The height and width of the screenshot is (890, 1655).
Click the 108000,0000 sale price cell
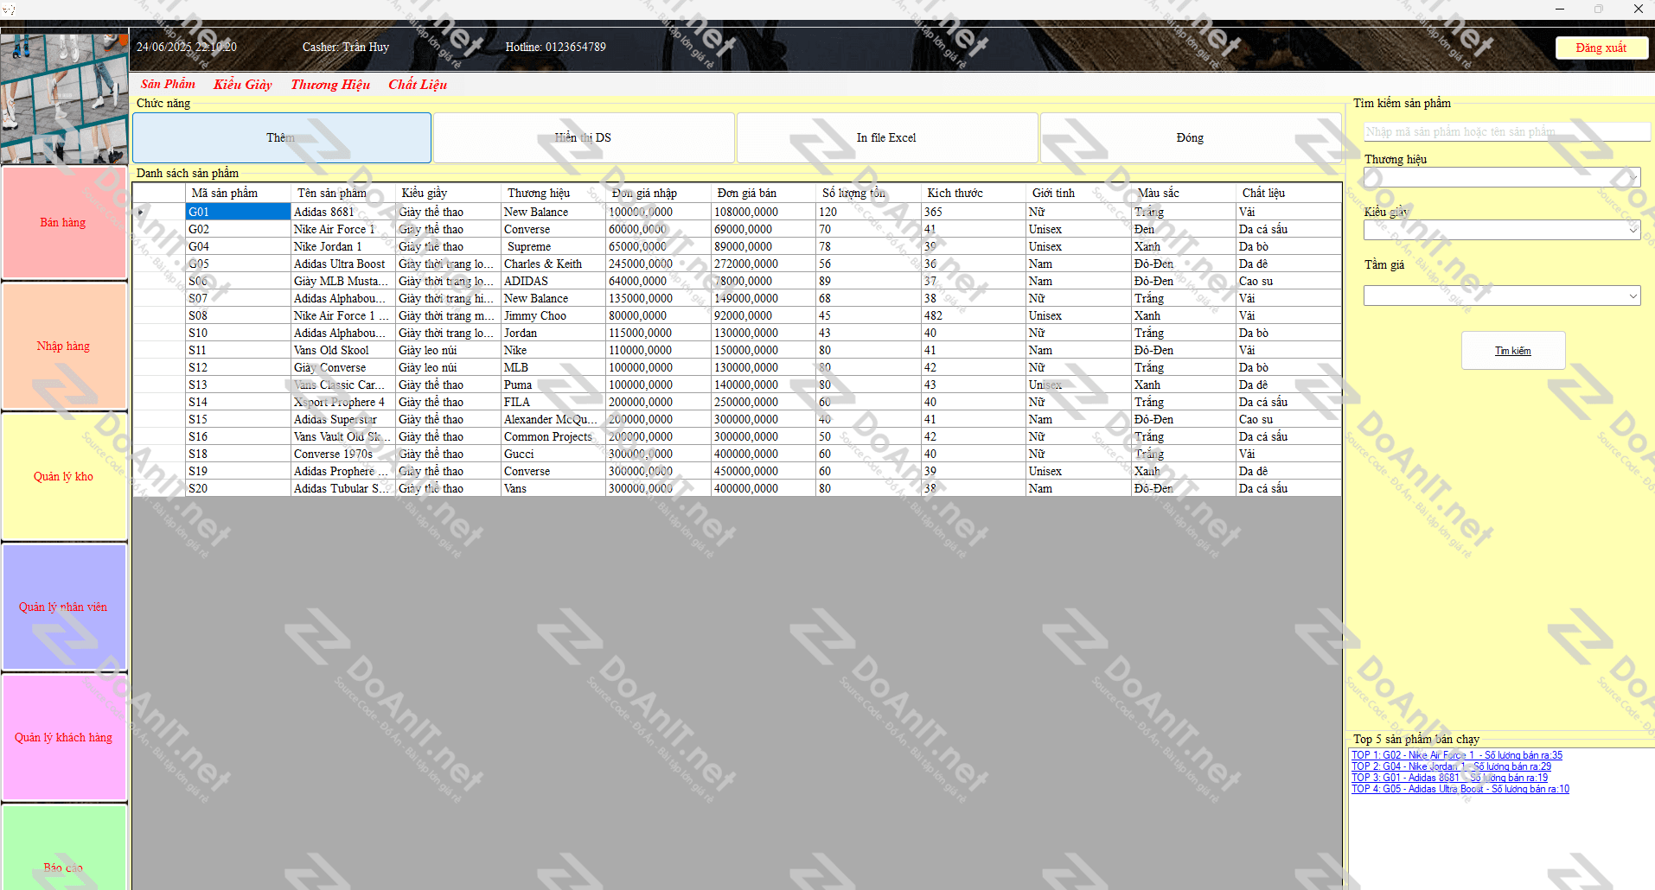764,212
